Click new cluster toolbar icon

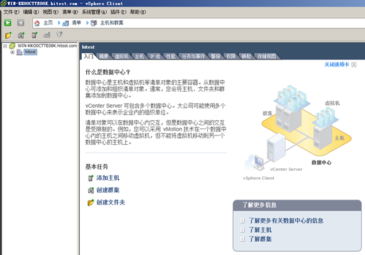[21, 35]
